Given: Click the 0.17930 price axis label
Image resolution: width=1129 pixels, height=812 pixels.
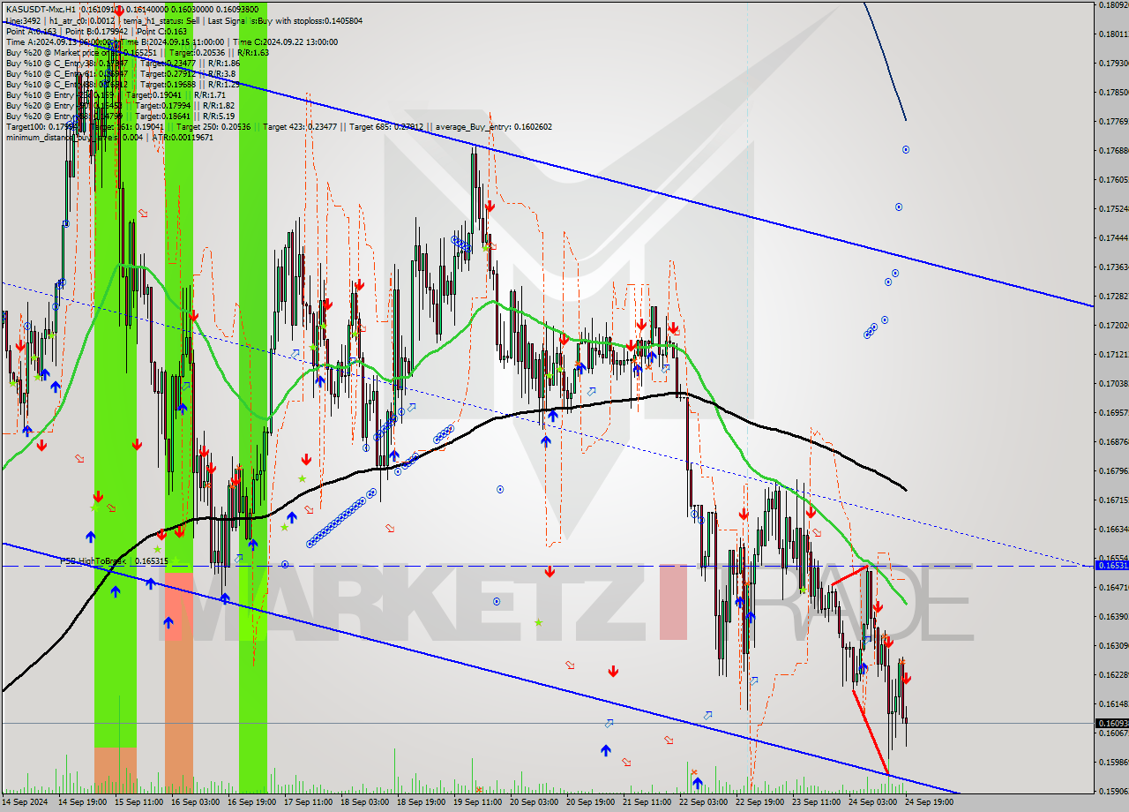Looking at the screenshot, I should pyautogui.click(x=1113, y=64).
